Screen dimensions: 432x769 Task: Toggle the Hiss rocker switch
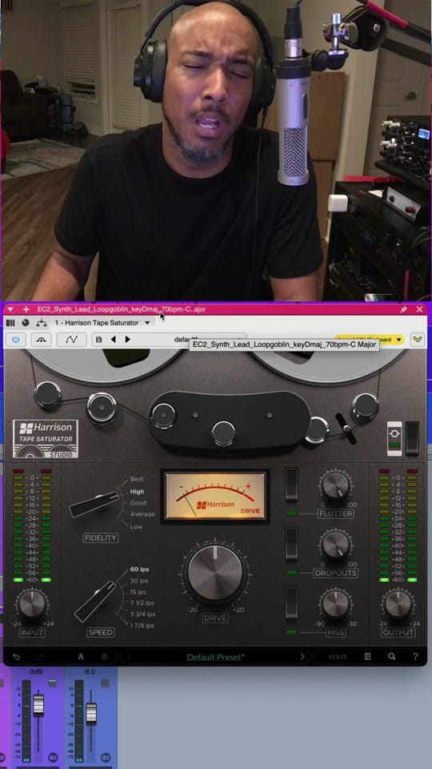(x=291, y=602)
